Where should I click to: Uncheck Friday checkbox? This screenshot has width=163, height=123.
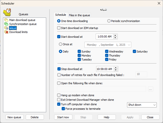point(107,59)
